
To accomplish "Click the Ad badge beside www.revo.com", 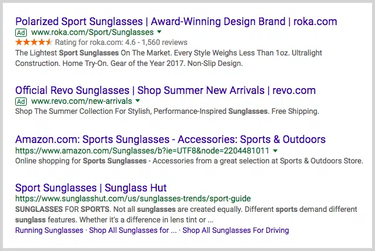I will pyautogui.click(x=21, y=102).
